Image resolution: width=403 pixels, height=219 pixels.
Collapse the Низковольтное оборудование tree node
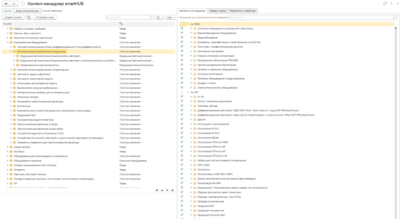pos(8,42)
